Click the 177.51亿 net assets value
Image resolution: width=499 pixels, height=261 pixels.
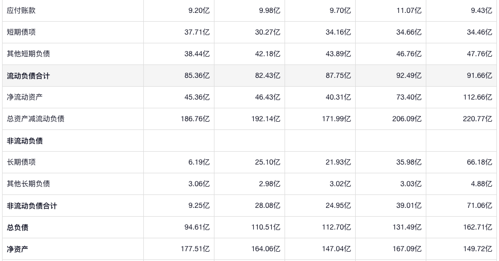tap(195, 249)
